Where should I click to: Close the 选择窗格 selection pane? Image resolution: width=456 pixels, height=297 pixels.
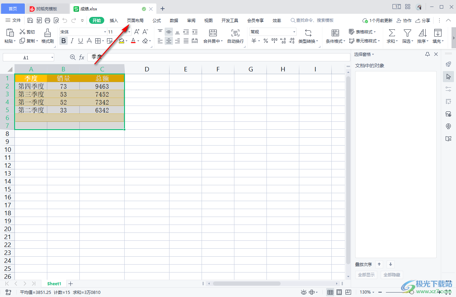[x=436, y=54]
